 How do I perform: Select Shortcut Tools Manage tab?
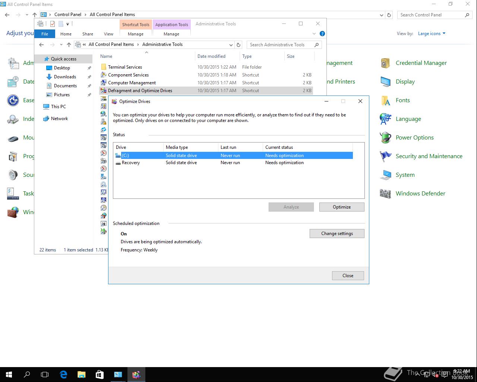tap(136, 34)
